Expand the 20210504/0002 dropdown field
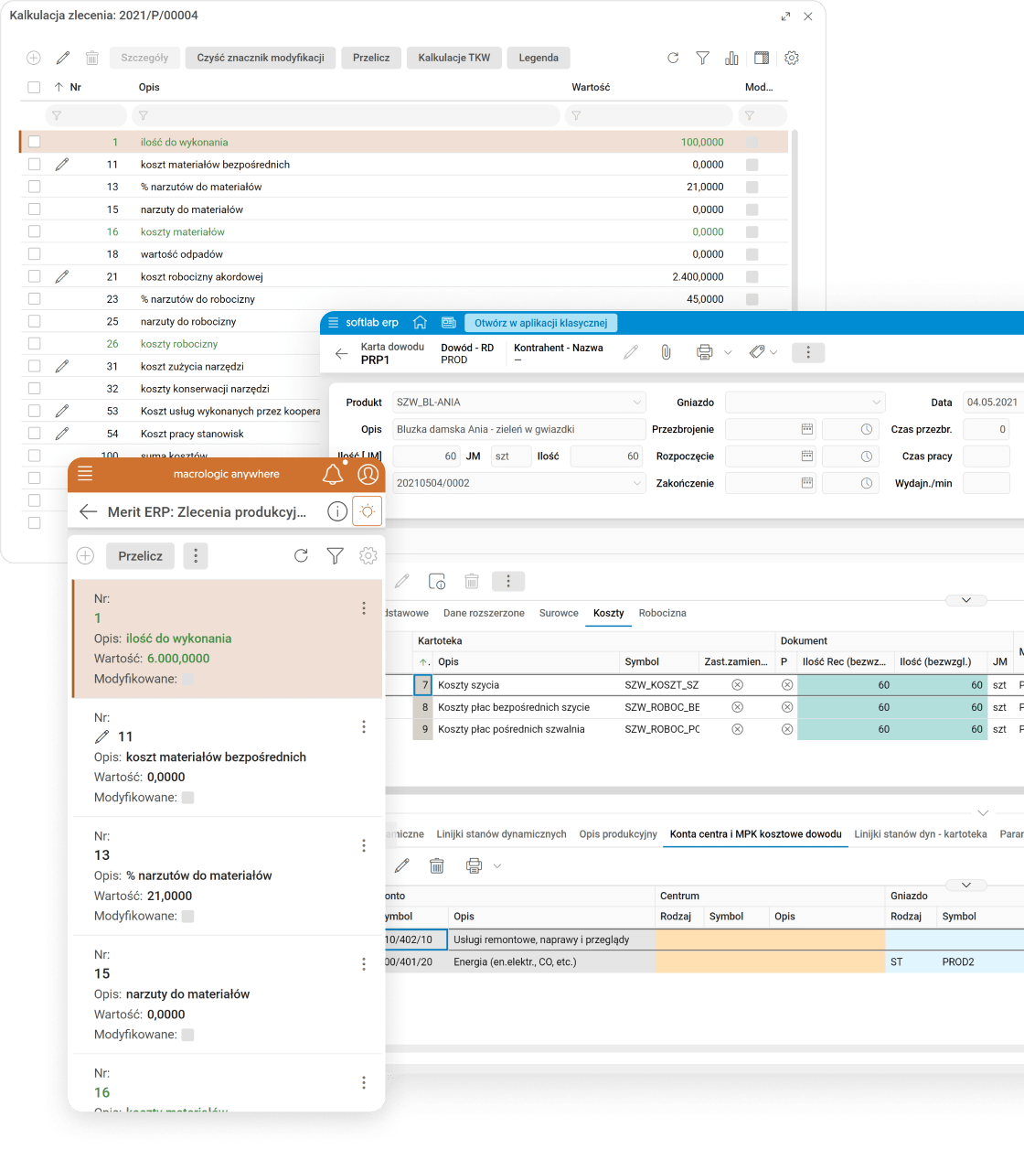 637,483
